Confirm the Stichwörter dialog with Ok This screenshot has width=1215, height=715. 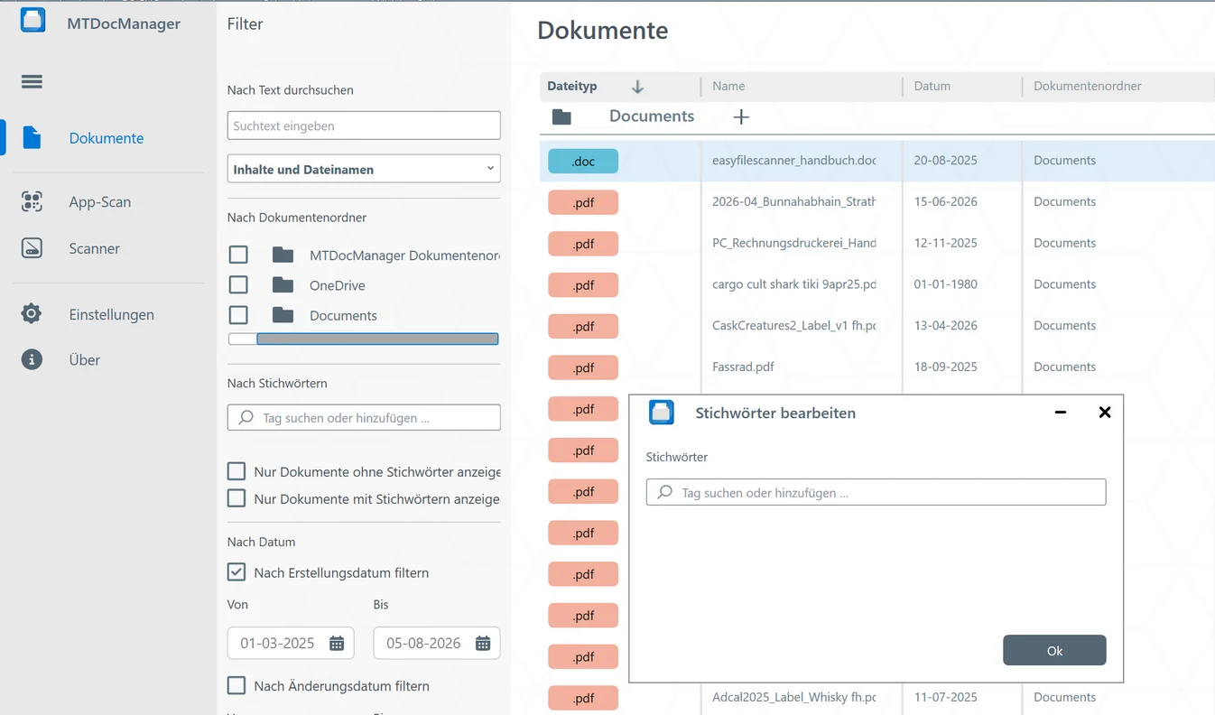1054,650
